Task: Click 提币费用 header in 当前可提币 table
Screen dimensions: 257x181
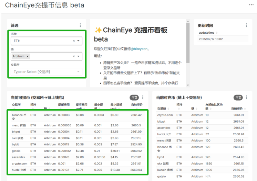Action: (x=64, y=105)
